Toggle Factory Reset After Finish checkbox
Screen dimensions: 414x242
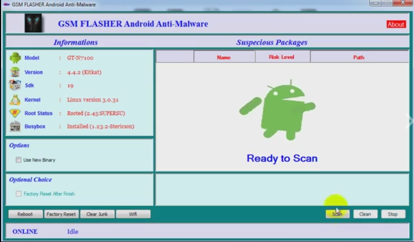(18, 194)
